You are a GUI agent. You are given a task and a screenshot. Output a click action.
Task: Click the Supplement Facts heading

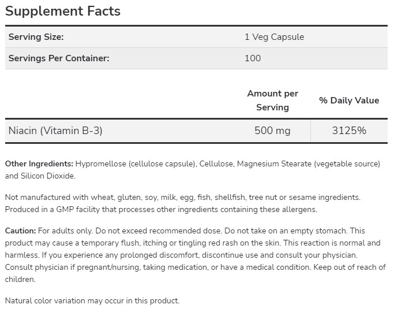tap(62, 12)
